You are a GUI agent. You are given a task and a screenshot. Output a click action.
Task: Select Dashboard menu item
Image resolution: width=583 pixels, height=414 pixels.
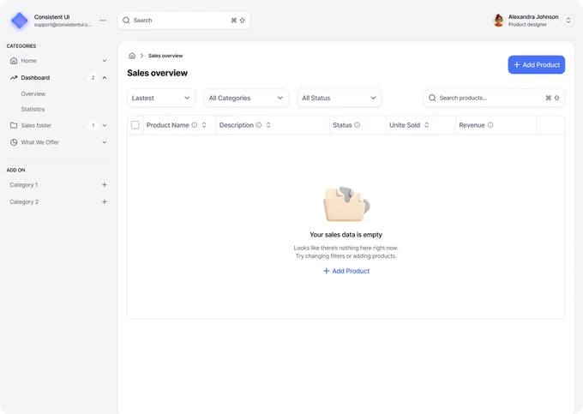click(35, 78)
